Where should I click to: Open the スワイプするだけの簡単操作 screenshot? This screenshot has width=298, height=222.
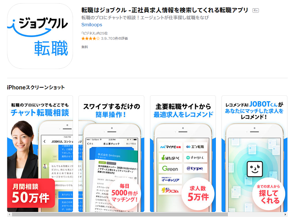(x=111, y=154)
